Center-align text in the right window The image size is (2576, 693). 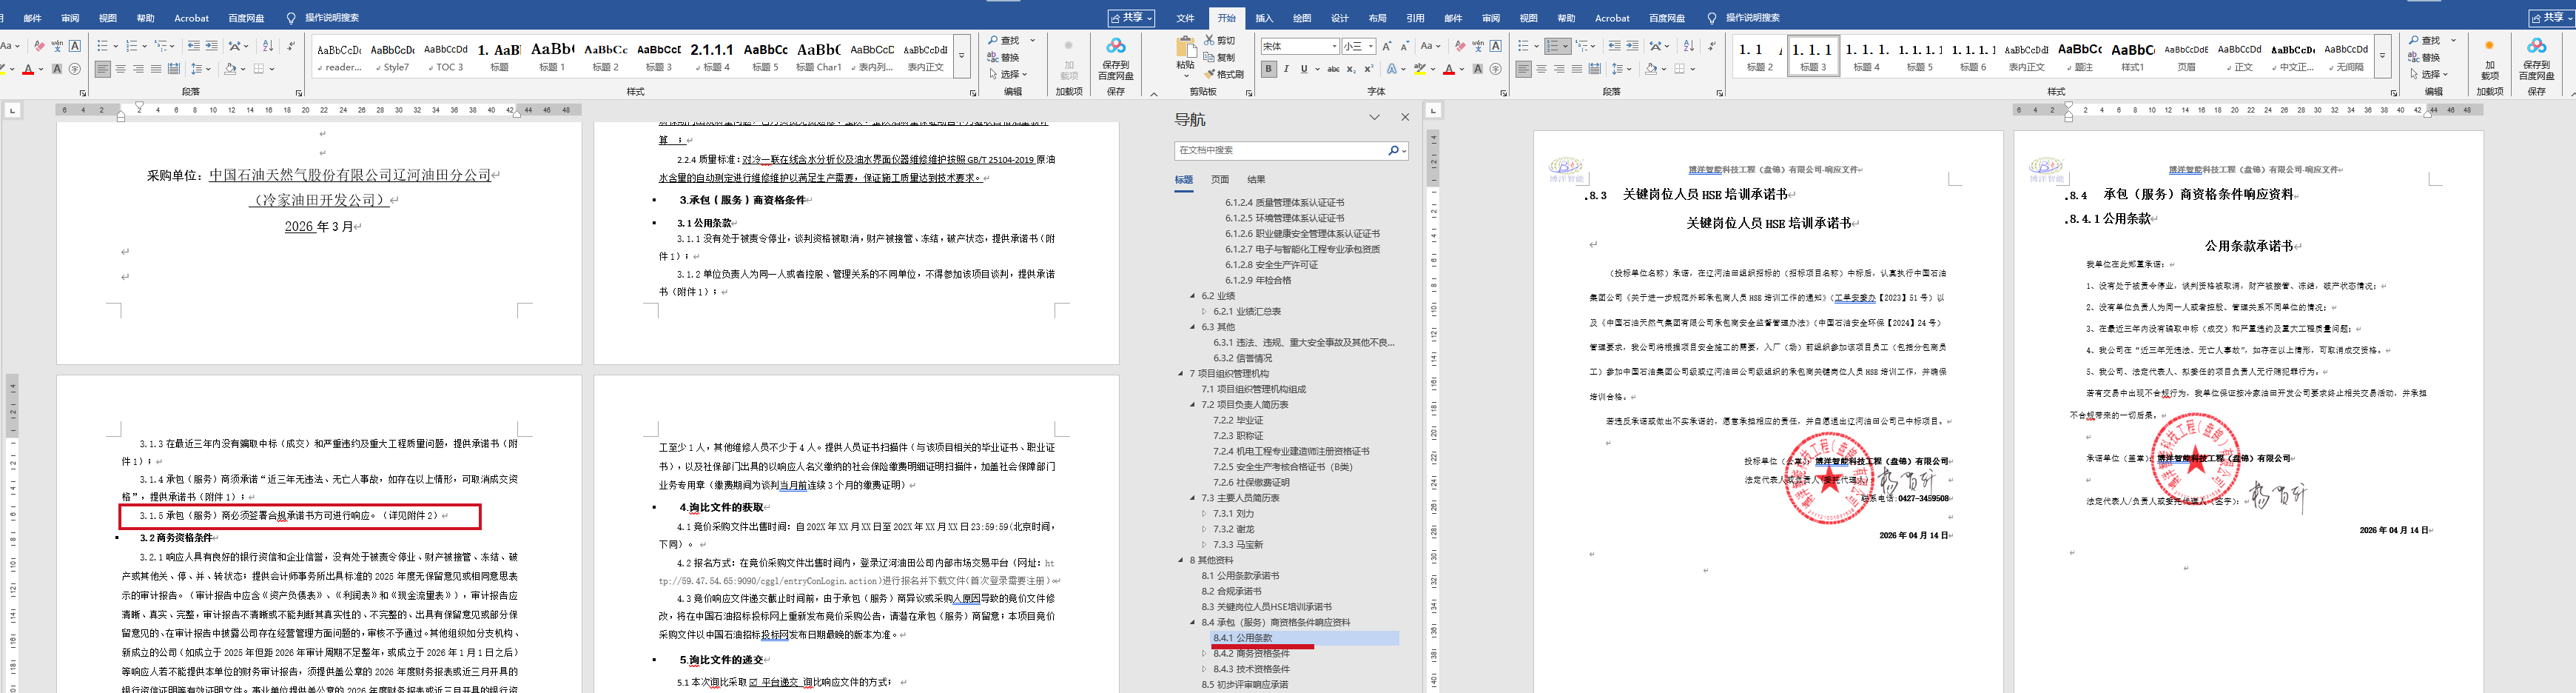(x=1541, y=69)
